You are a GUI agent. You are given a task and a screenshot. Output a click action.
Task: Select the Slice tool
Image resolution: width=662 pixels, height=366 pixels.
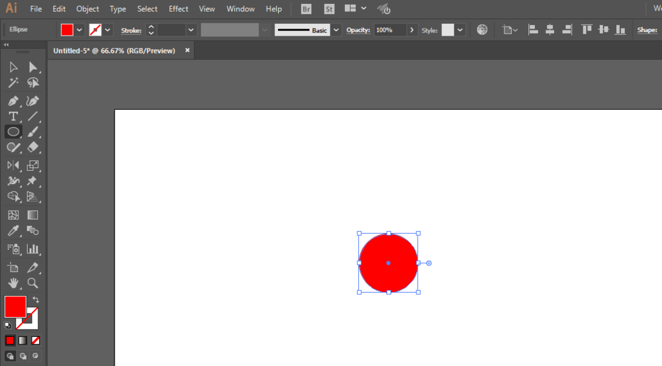[32, 267]
